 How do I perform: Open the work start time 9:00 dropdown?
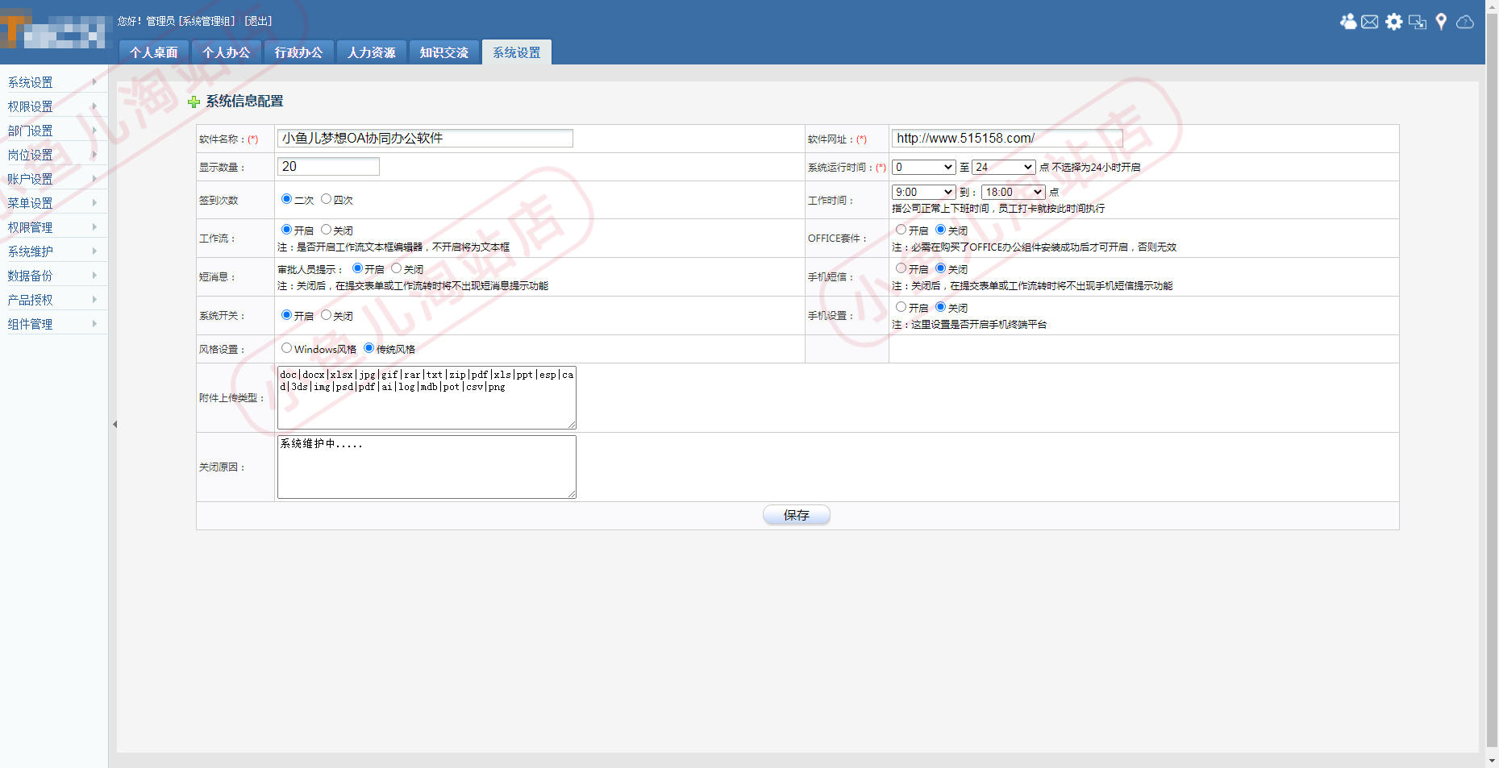click(x=924, y=192)
